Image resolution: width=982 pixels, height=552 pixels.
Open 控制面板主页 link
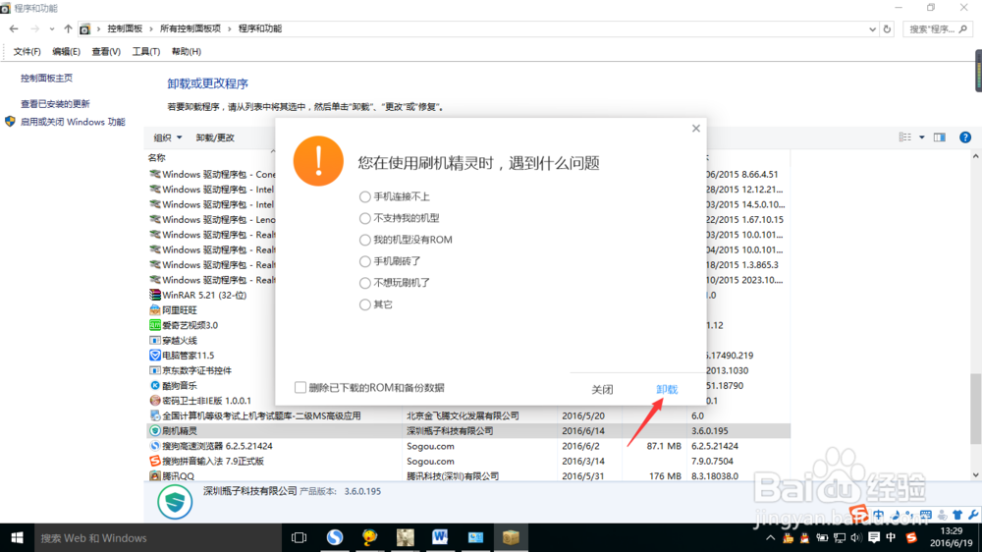pos(46,79)
